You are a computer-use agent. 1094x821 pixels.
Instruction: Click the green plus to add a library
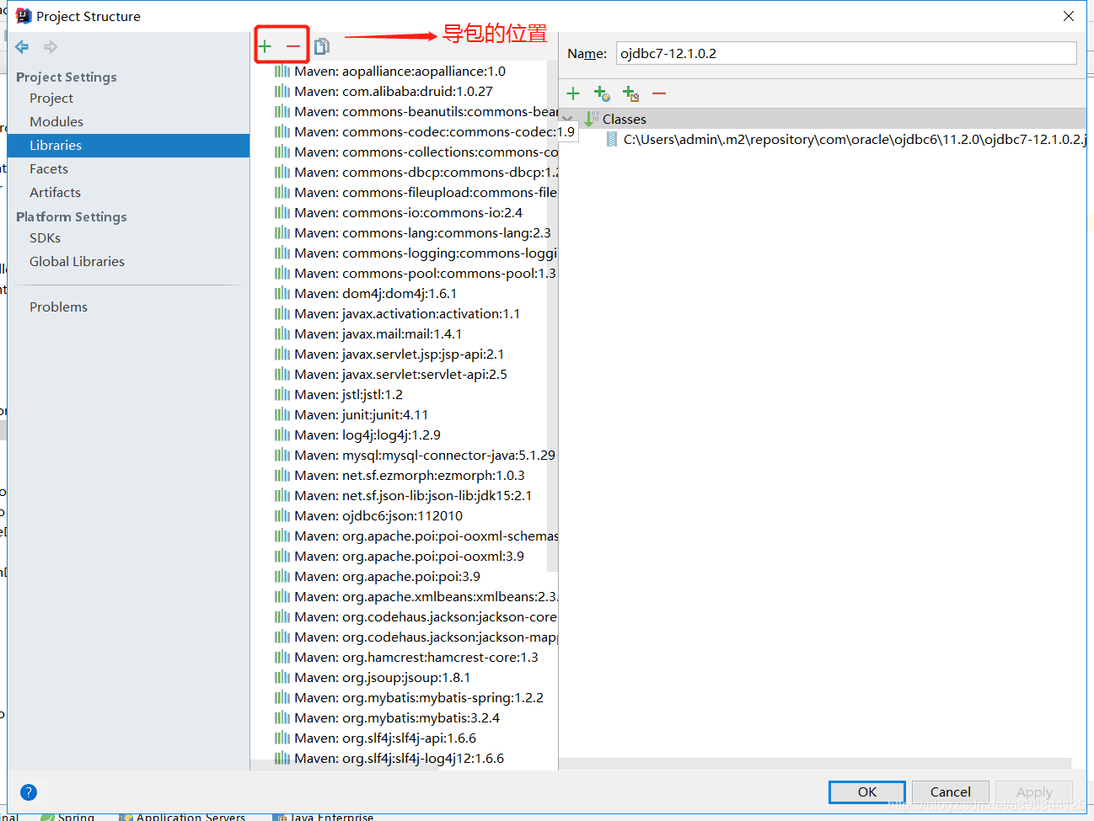click(x=265, y=46)
